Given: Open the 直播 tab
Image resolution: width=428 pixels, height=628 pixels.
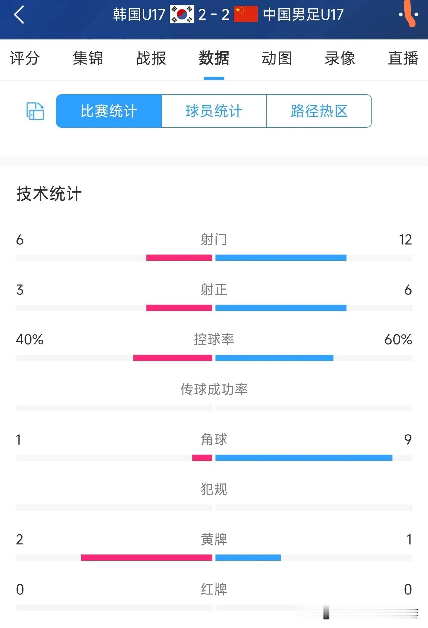Looking at the screenshot, I should pyautogui.click(x=403, y=58).
